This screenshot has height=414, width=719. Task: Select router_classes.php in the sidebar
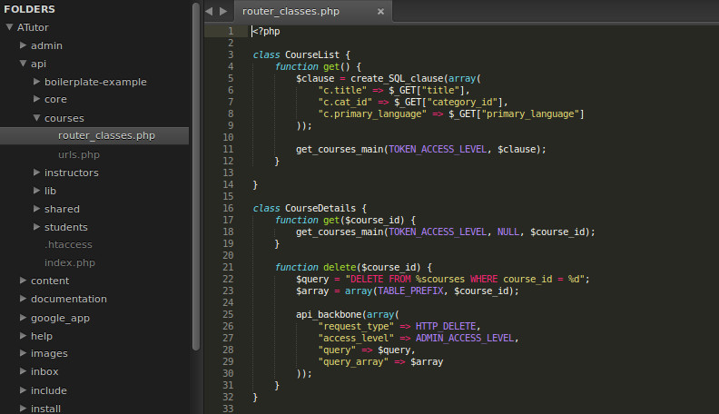pyautogui.click(x=106, y=136)
